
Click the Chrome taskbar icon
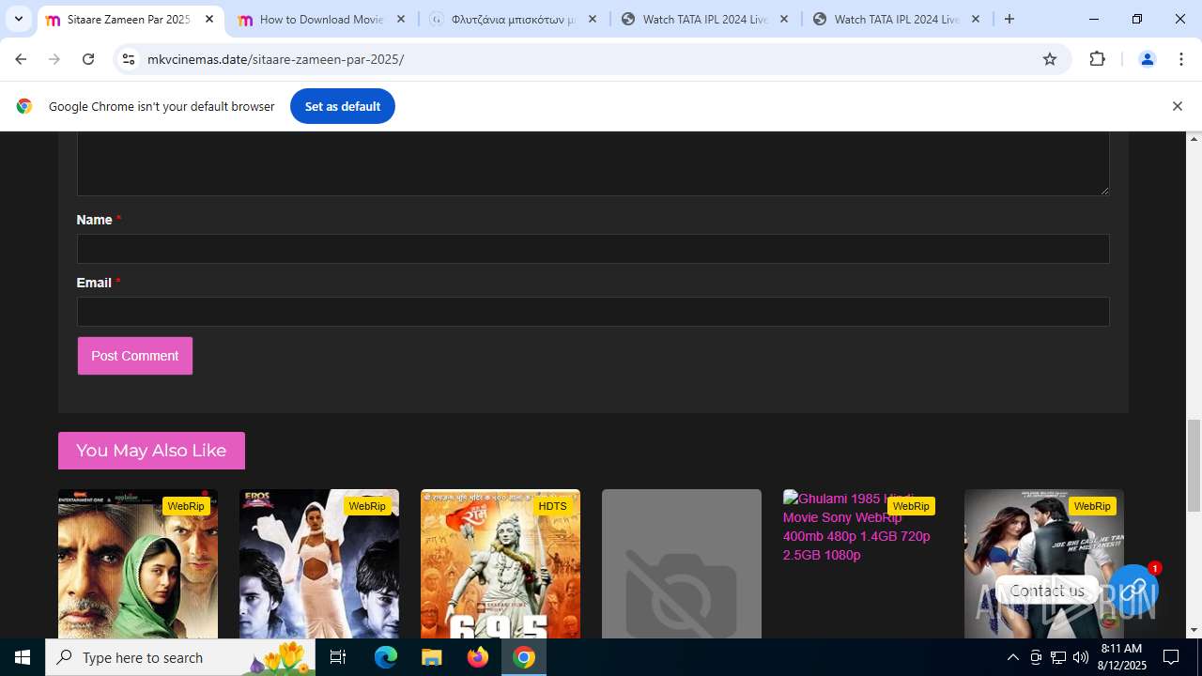point(524,657)
